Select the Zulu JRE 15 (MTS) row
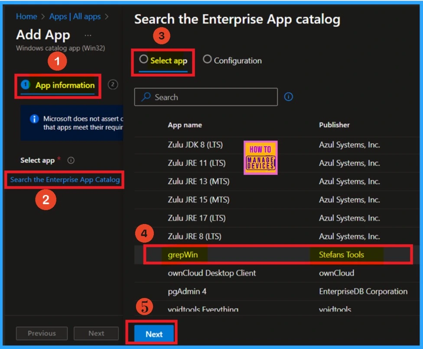This screenshot has width=423, height=349. coord(277,200)
